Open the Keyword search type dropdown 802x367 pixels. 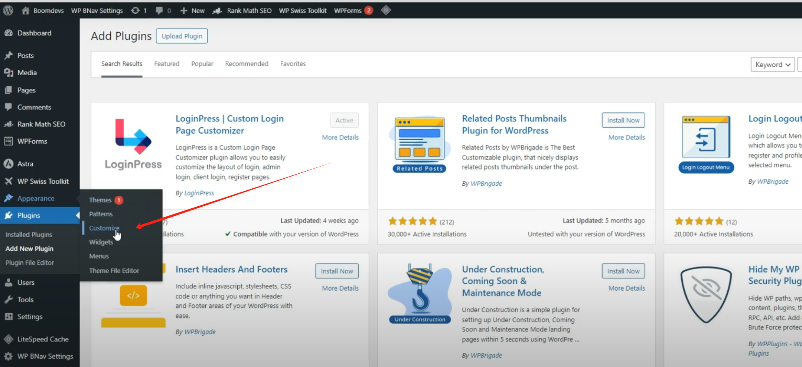772,65
